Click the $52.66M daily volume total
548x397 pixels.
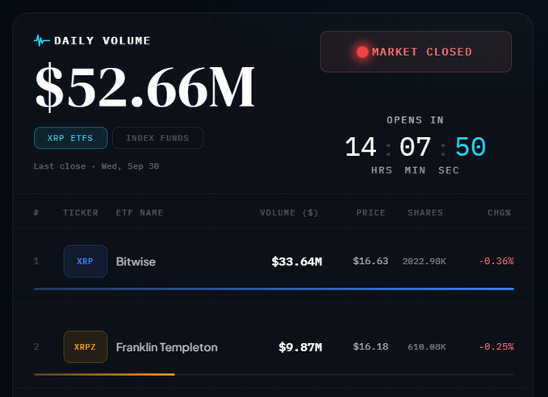145,87
